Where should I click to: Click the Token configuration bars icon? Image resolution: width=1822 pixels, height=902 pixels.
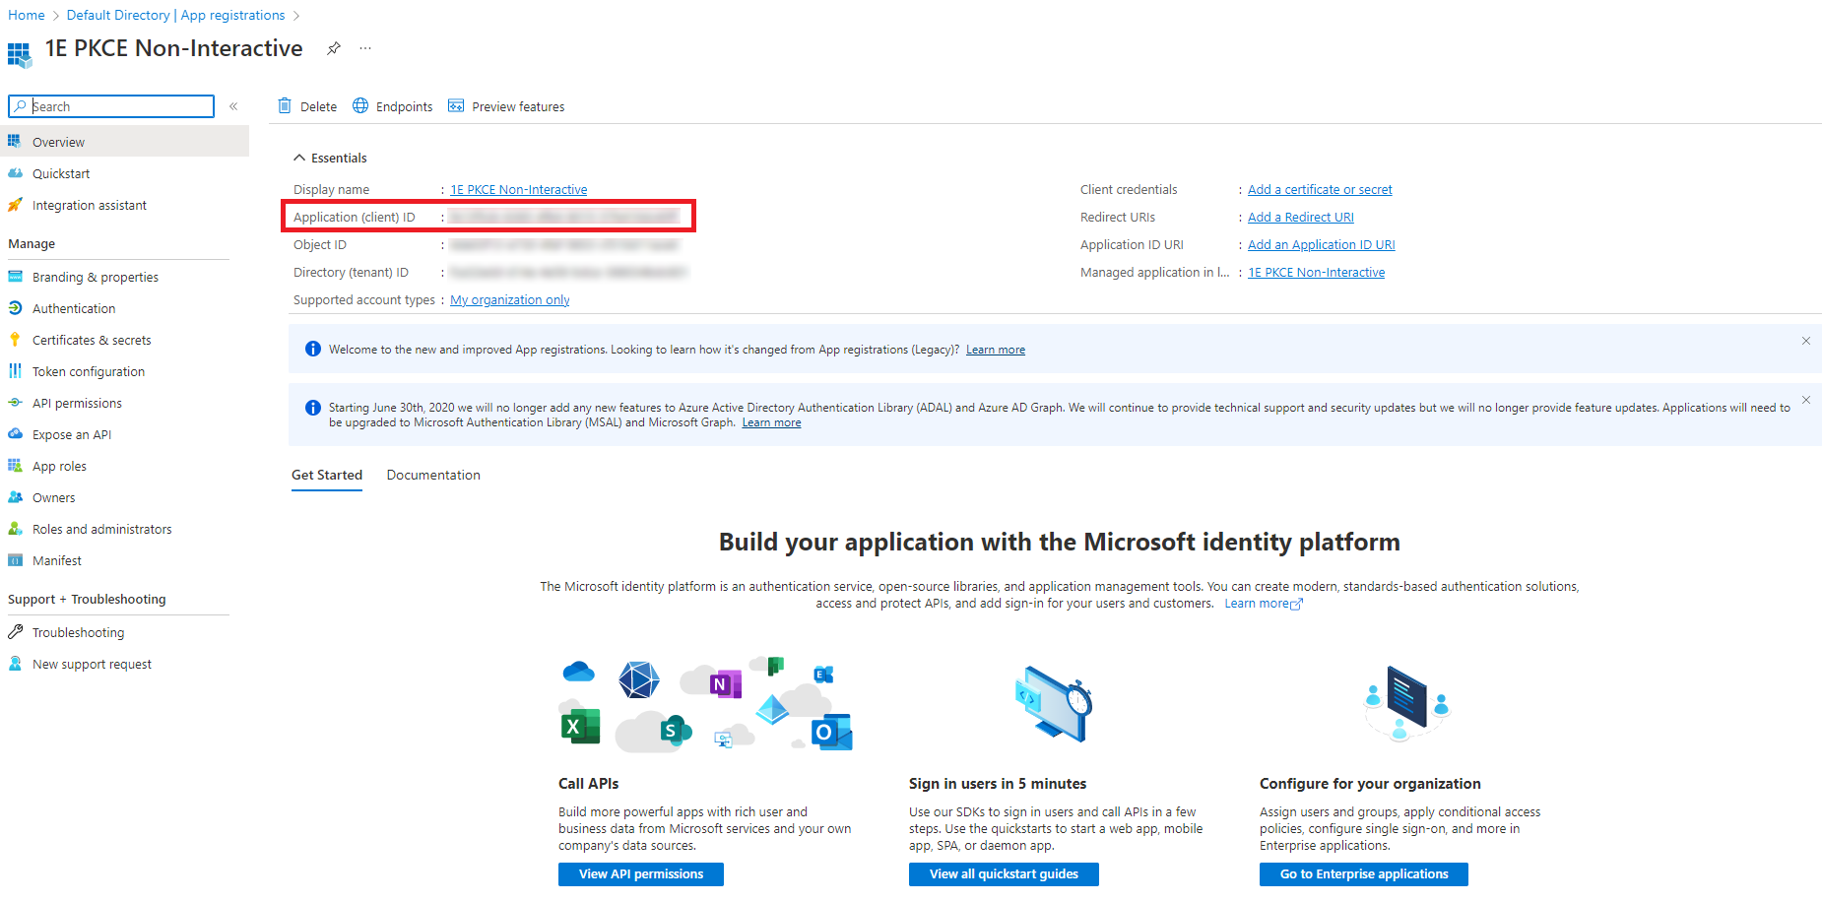15,371
